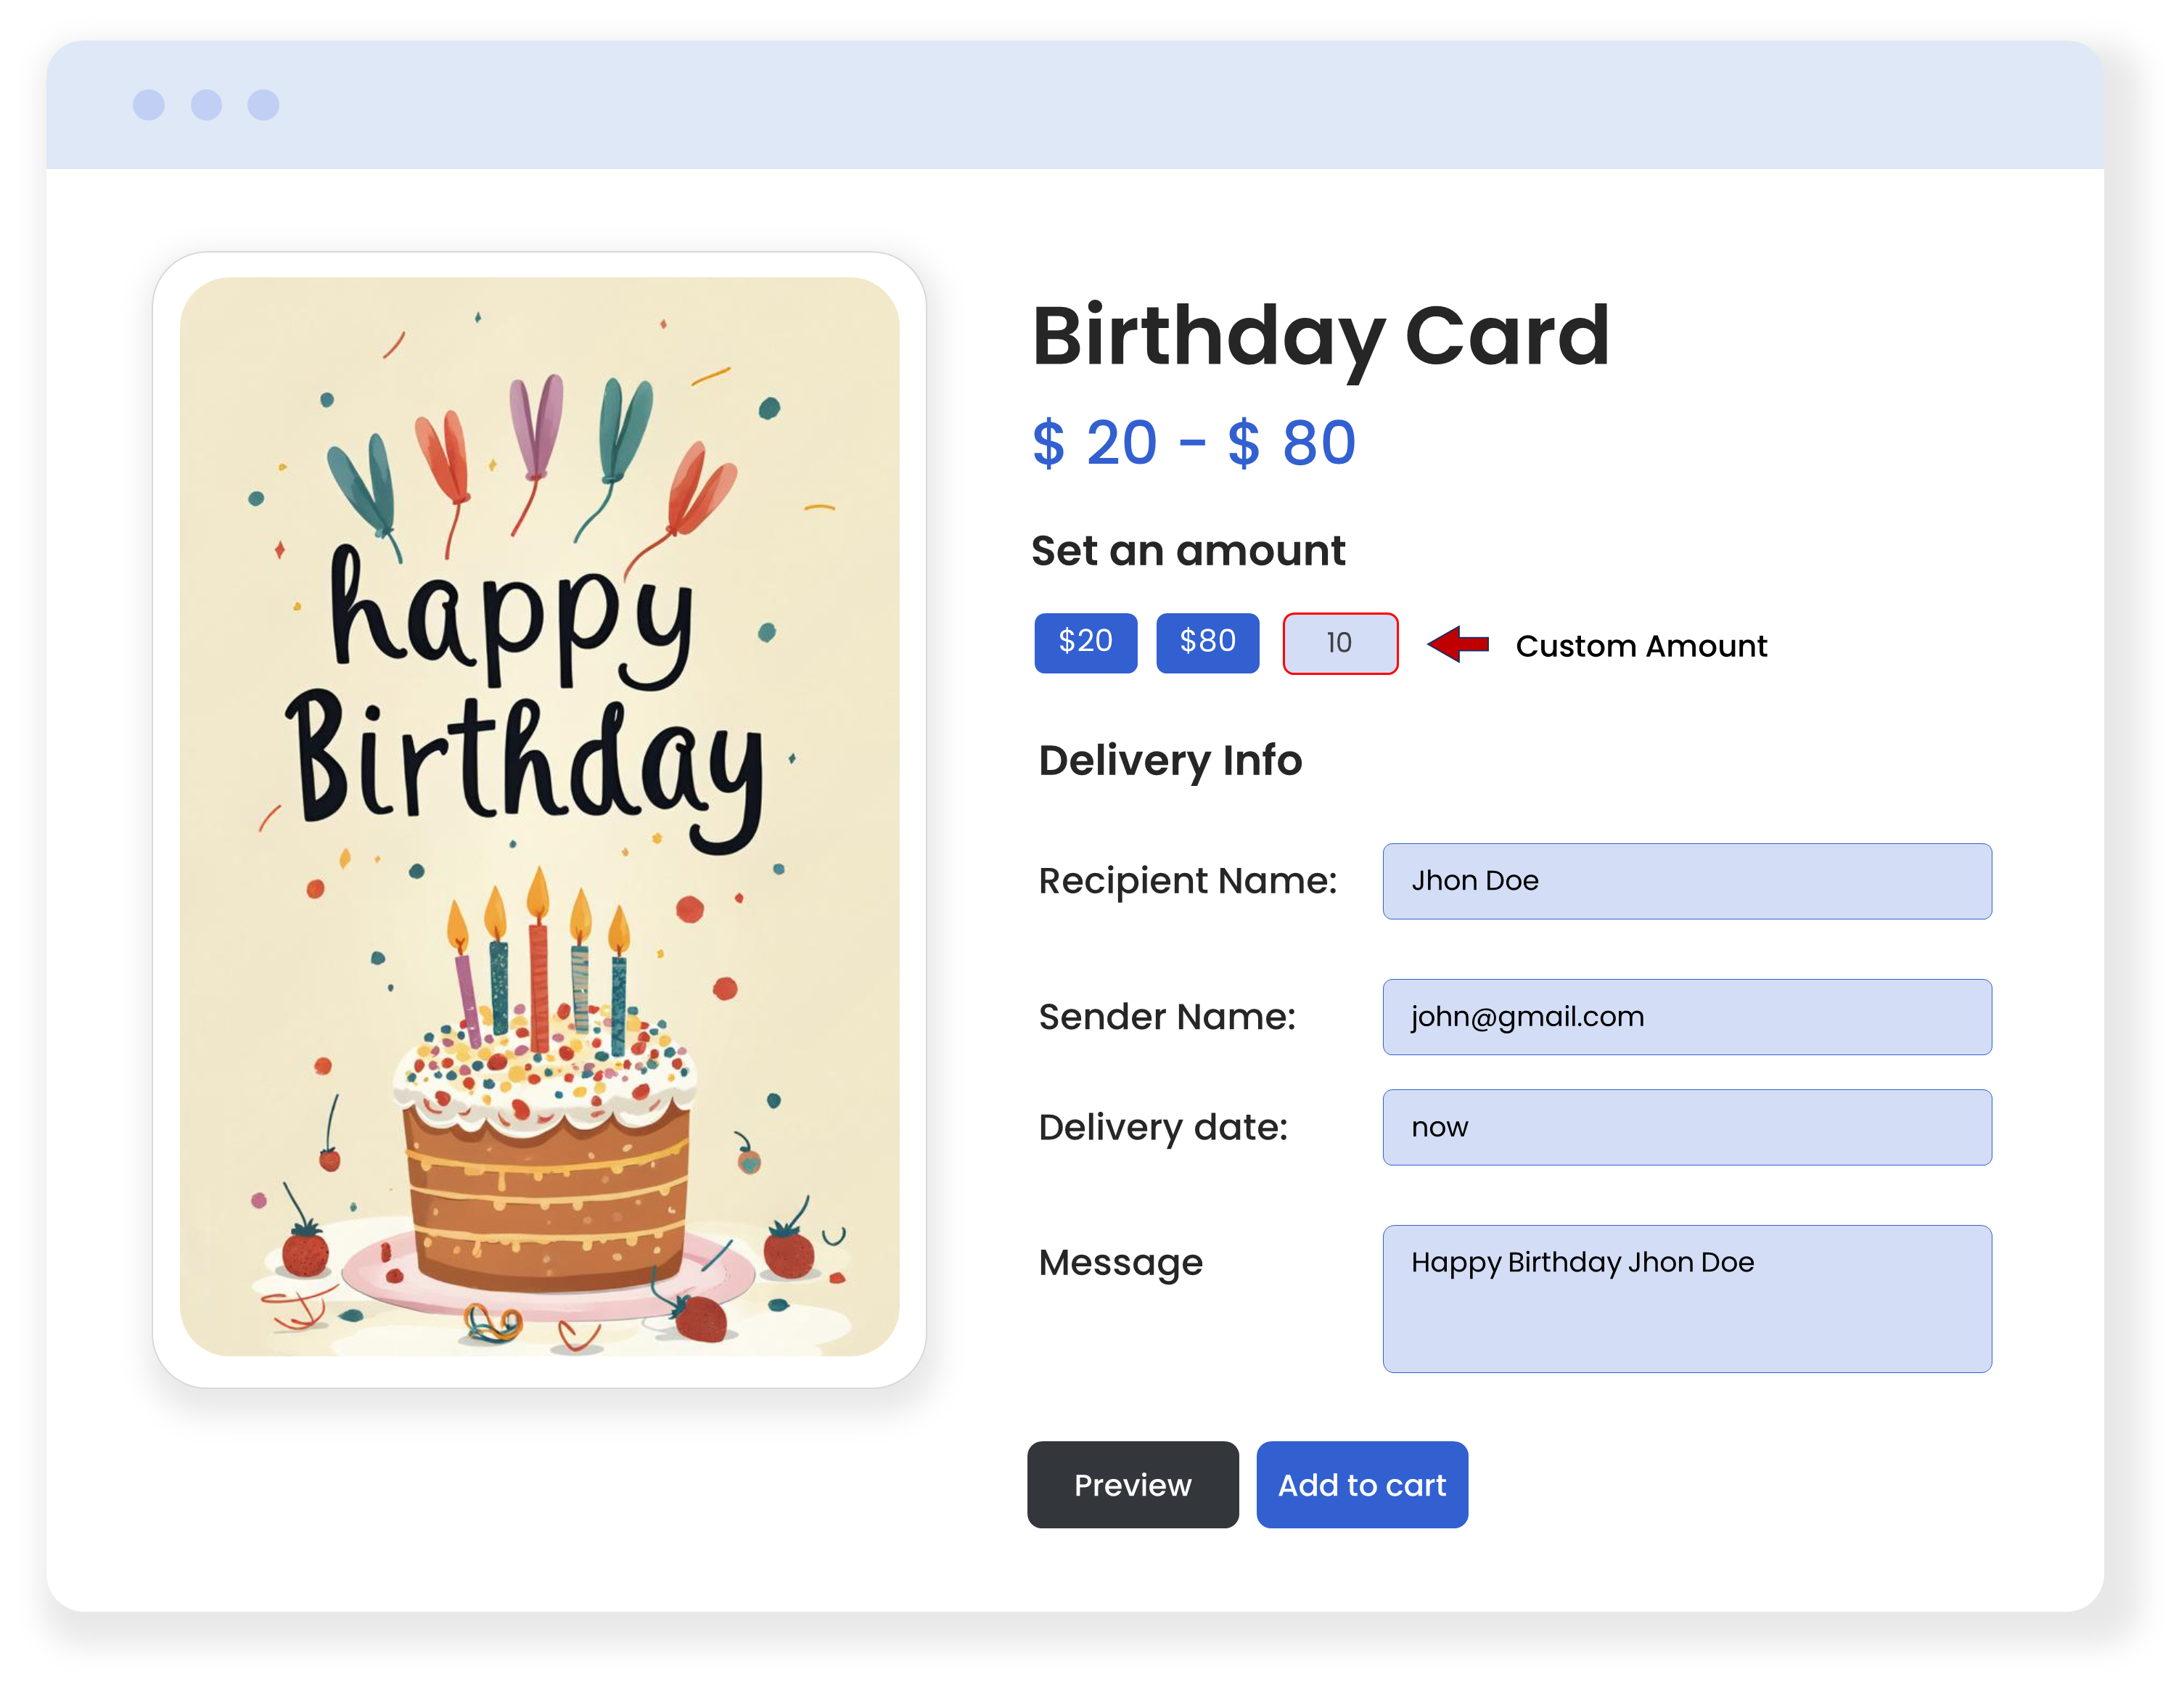Screen dimensions: 2184x1688
Task: Click the custom amount input box
Action: (x=1340, y=644)
